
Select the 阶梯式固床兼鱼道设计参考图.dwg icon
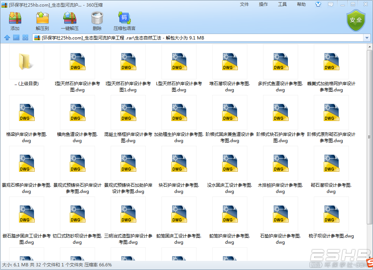tap(229, 113)
